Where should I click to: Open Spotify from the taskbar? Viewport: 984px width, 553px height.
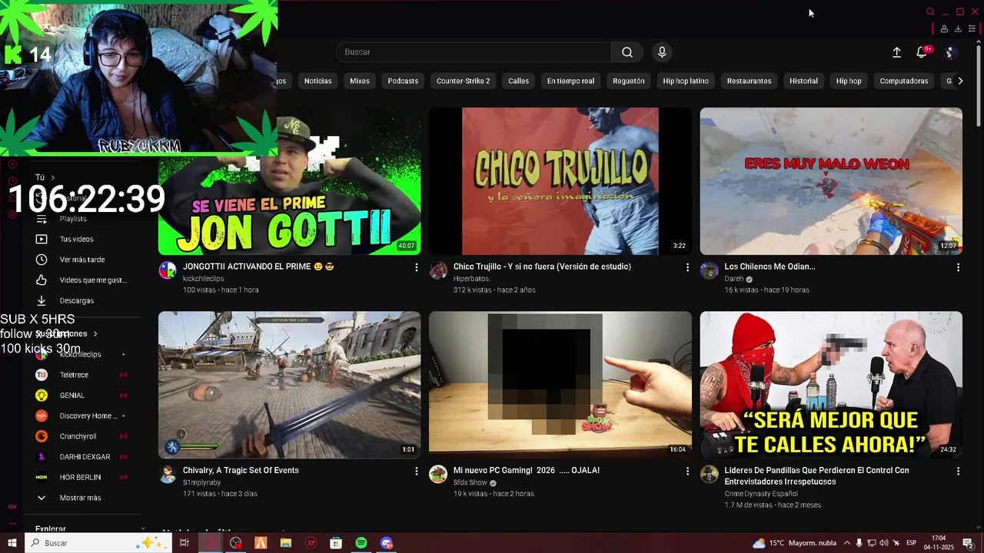[x=361, y=543]
